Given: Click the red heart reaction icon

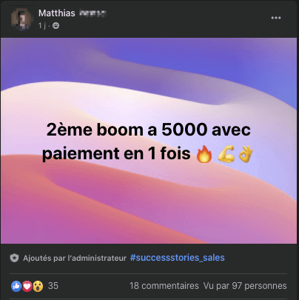Looking at the screenshot, I should [27, 286].
